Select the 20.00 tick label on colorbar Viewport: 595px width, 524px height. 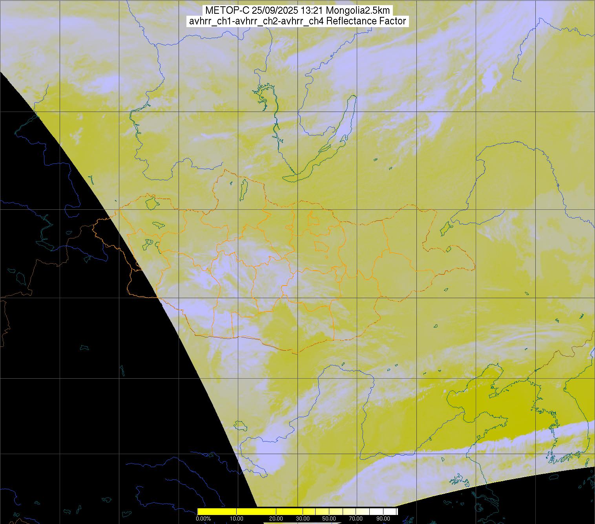(x=276, y=519)
